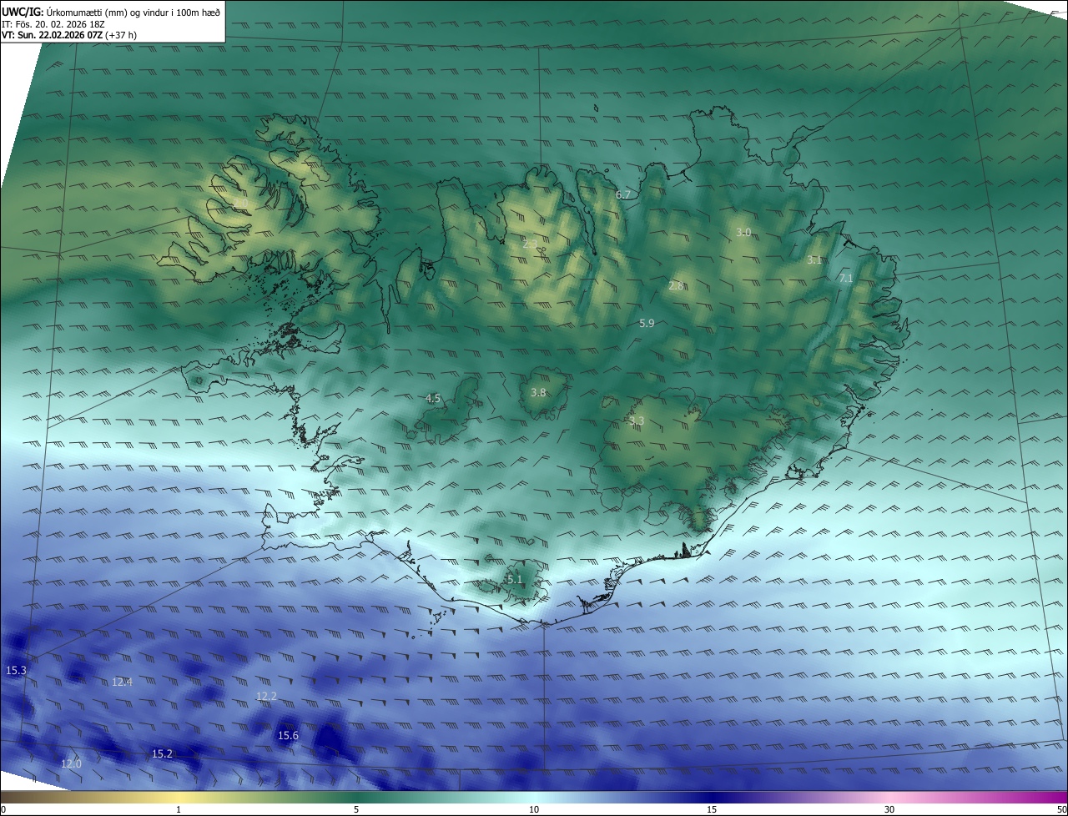Click the 10 tick on the color scale
This screenshot has width=1068, height=816.
click(x=534, y=809)
